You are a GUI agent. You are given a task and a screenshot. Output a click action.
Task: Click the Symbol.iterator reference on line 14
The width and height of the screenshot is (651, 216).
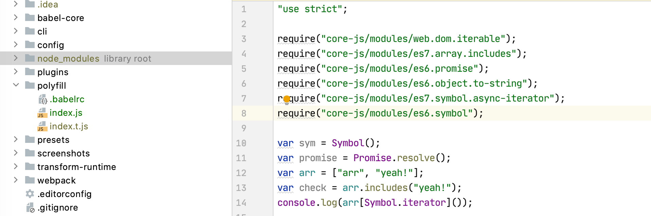405,203
